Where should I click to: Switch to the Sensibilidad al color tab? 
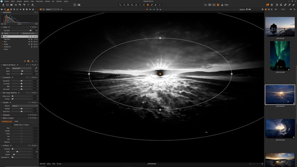click(7, 121)
